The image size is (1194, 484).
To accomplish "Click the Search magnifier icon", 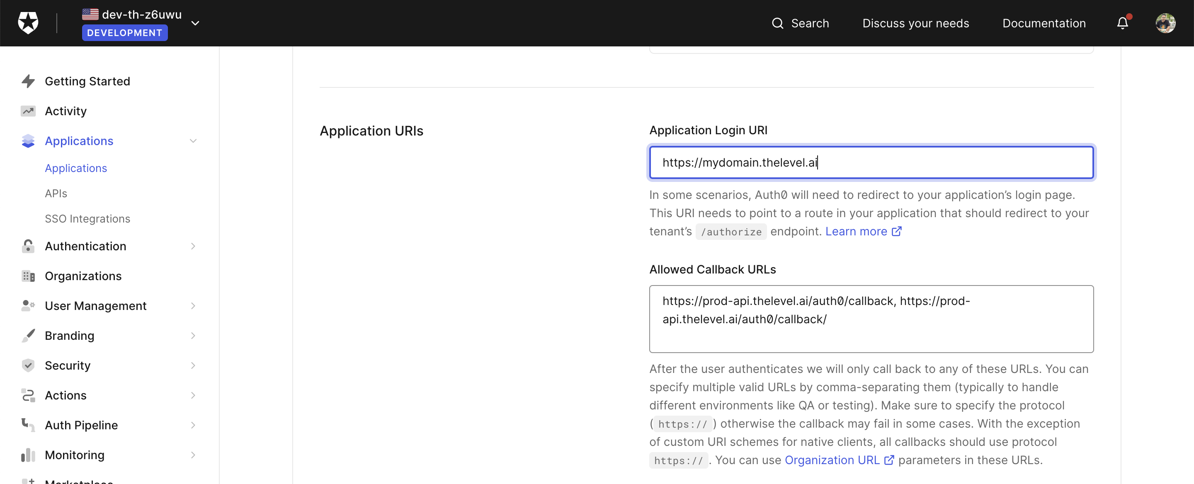I will pyautogui.click(x=777, y=23).
